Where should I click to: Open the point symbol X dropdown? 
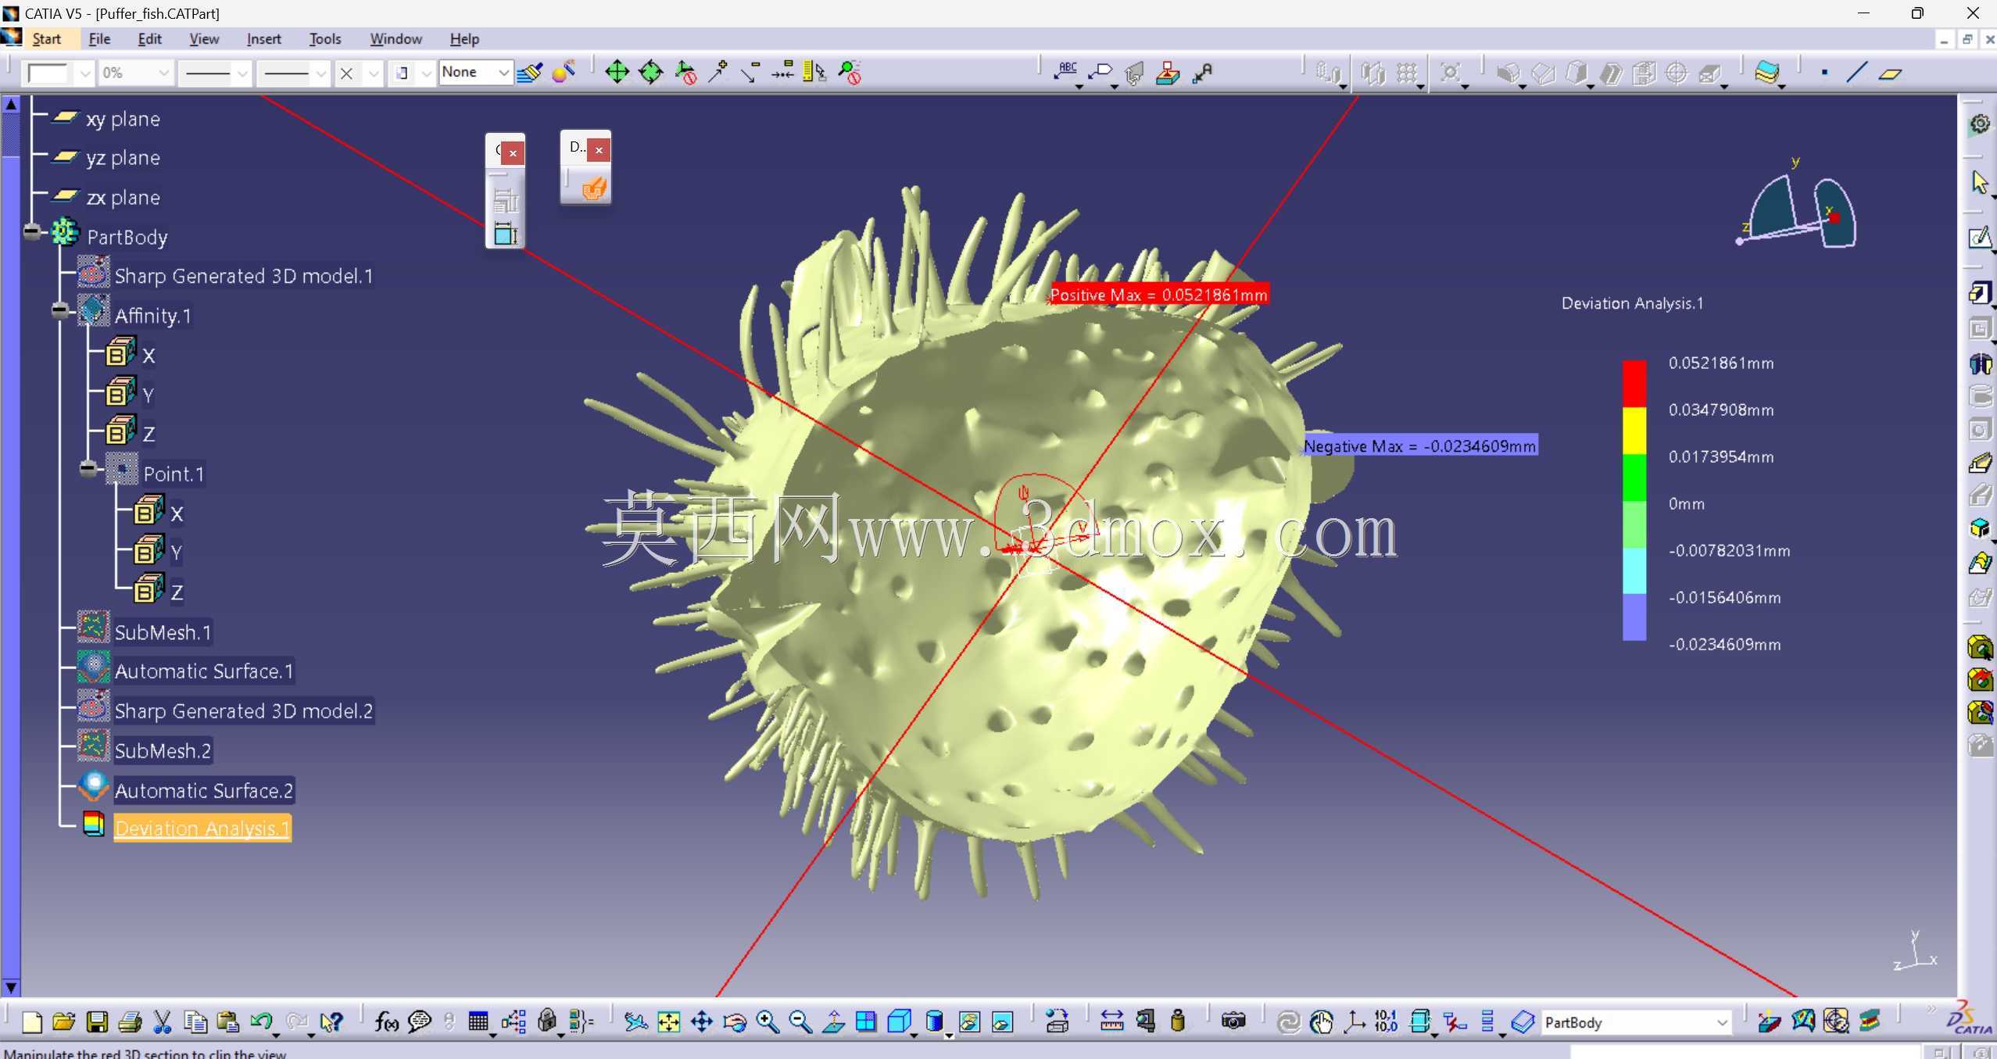pyautogui.click(x=374, y=73)
